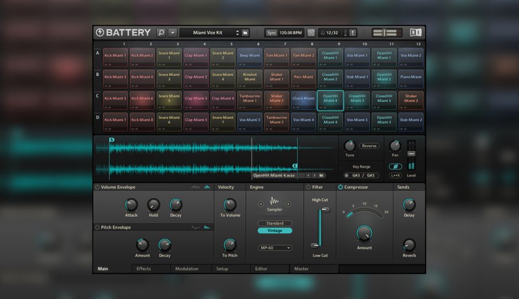Open sample folder icon next to OpenHH Miami 4.wav
Image resolution: width=519 pixels, height=299 pixels.
[x=322, y=175]
